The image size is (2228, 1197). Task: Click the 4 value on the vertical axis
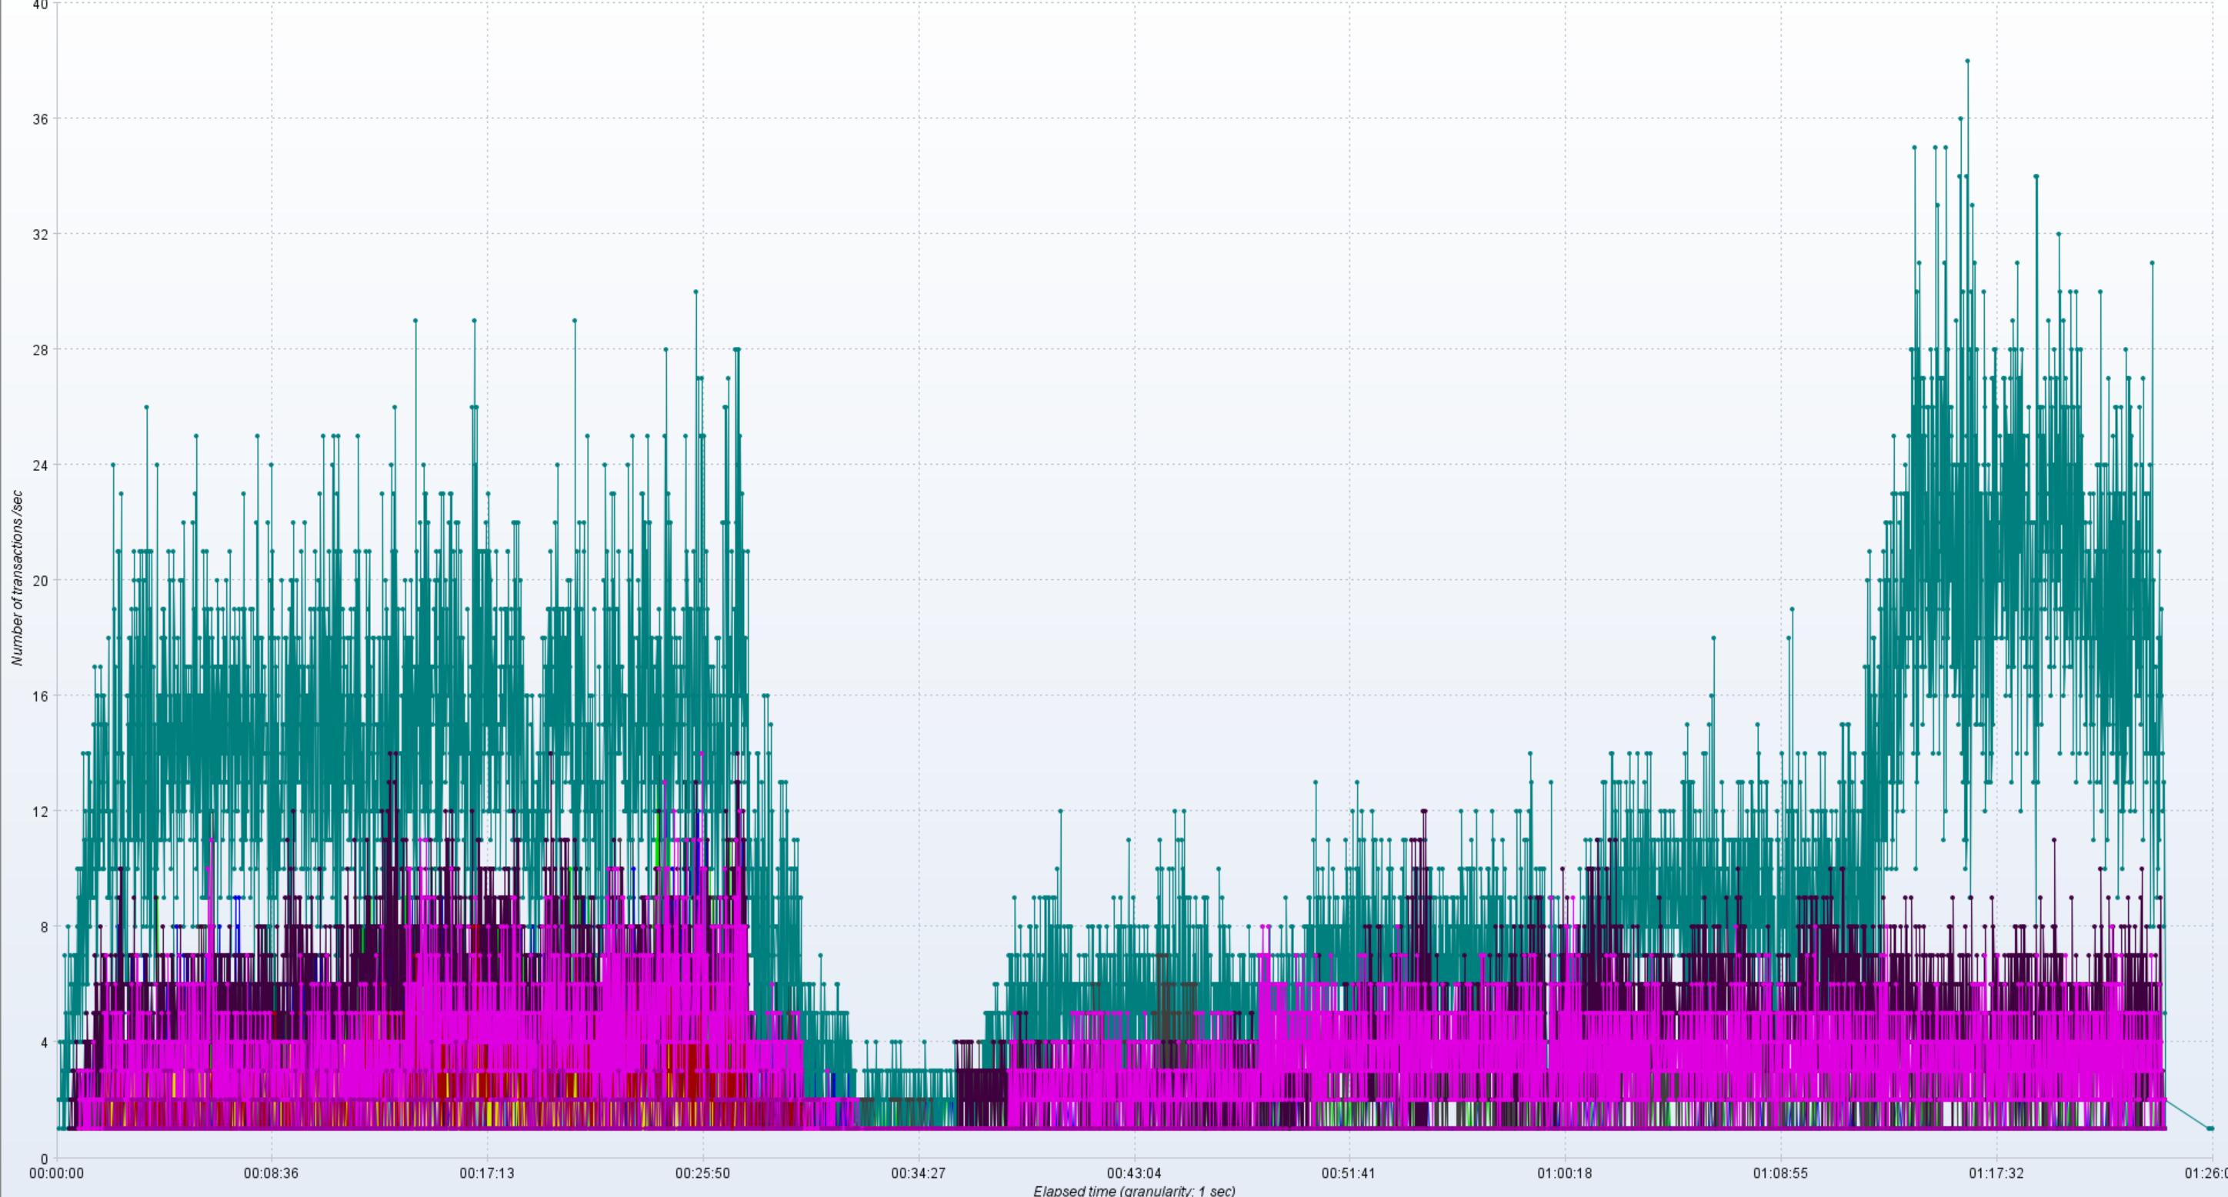[x=44, y=1042]
